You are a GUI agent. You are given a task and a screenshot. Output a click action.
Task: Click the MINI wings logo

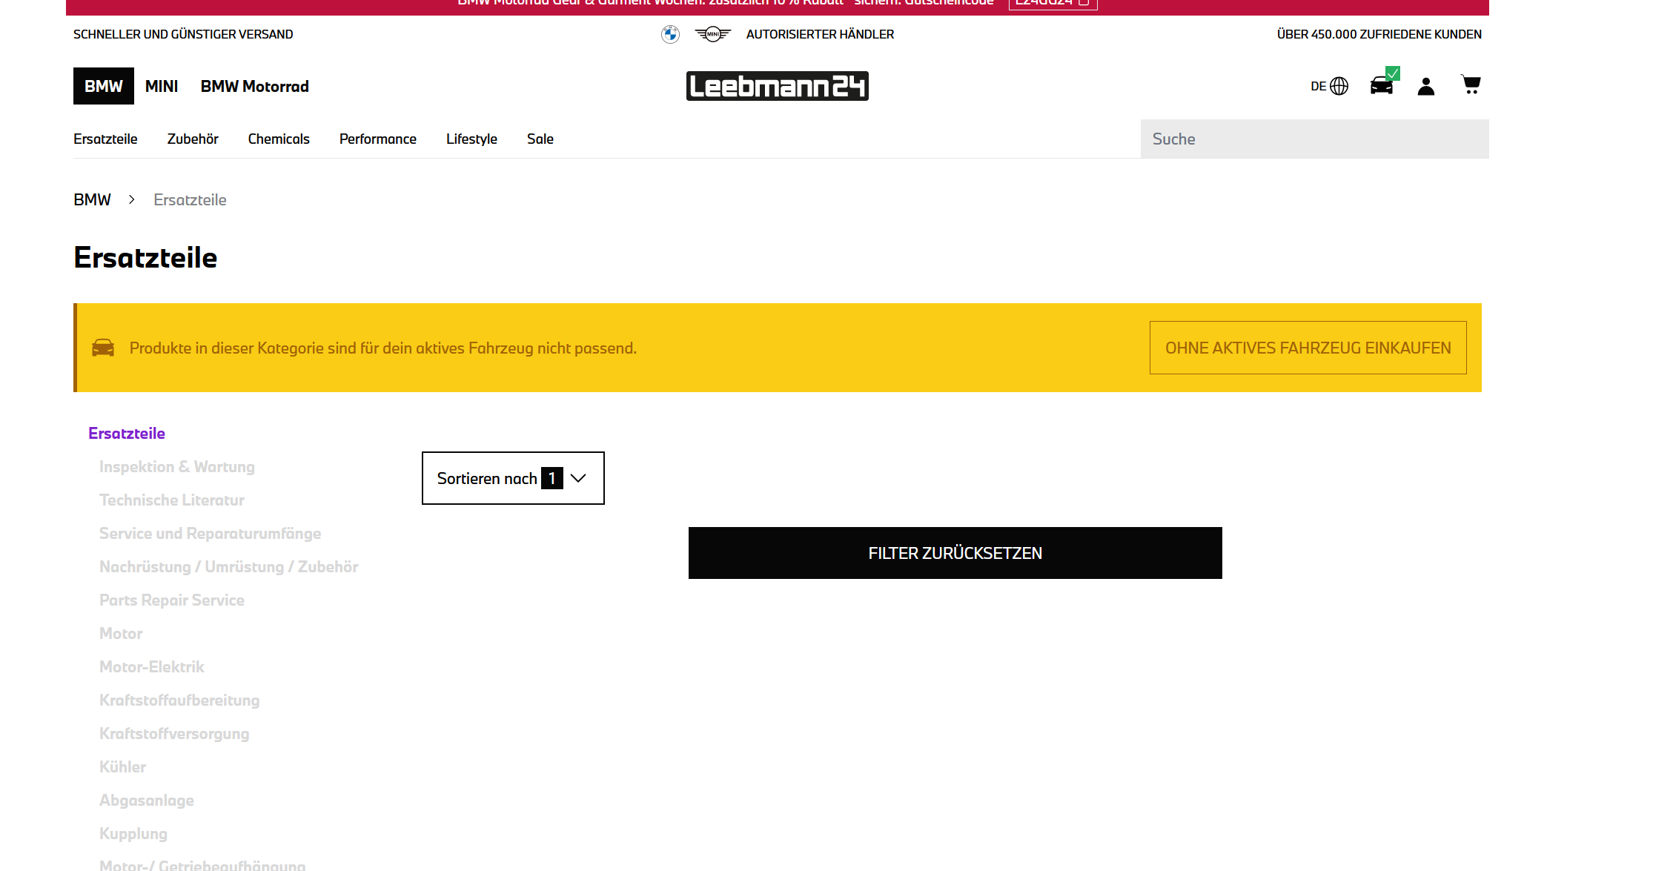tap(712, 34)
